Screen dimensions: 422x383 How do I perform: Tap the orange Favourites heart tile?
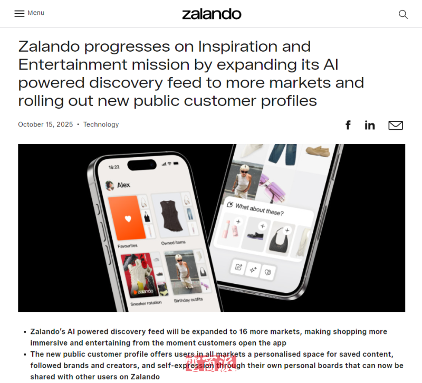click(127, 218)
